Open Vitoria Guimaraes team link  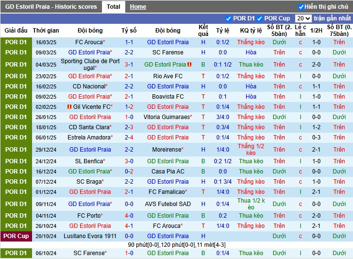(168, 117)
